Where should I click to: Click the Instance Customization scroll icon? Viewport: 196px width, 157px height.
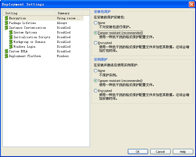point(6,28)
